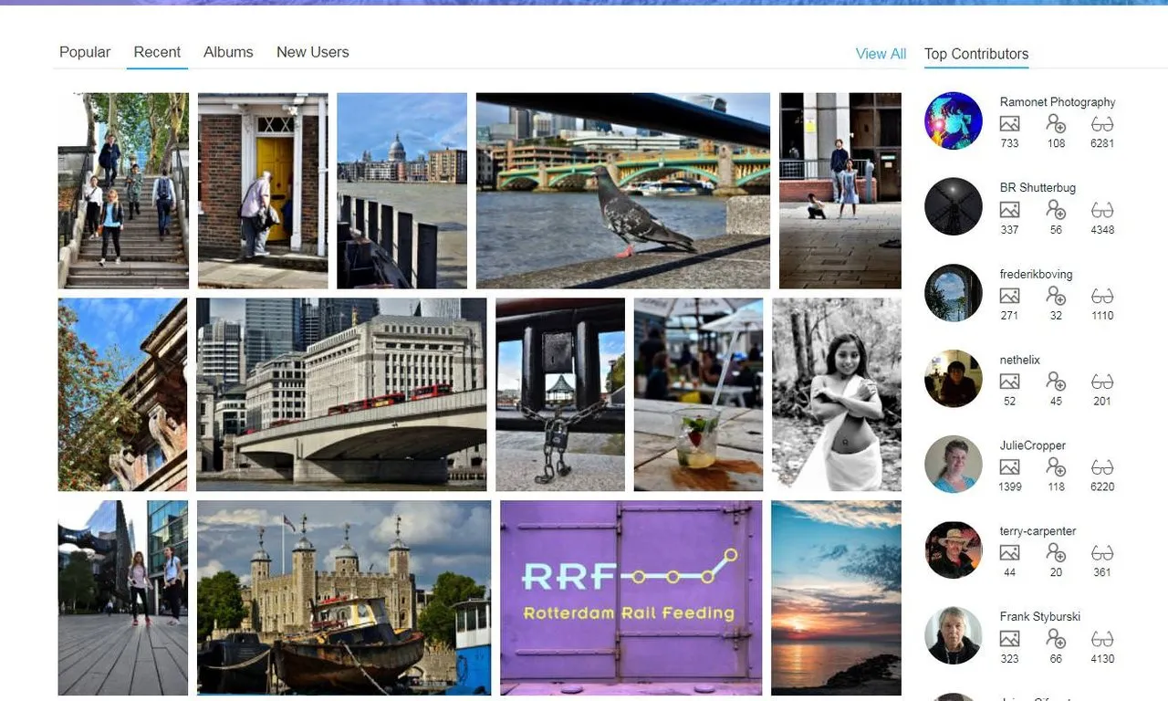Viewport: 1168px width, 701px height.
Task: Open terry-carpenter's hat avatar picture
Action: click(954, 549)
